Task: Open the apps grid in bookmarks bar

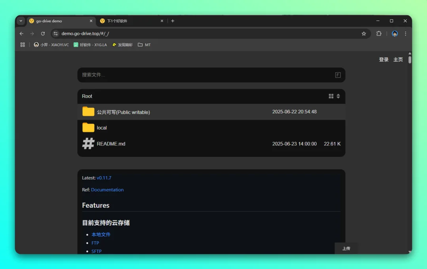Action: click(23, 45)
